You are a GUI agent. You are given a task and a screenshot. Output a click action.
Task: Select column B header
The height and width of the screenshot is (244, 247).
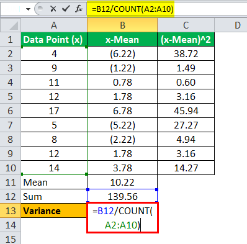pos(122,25)
